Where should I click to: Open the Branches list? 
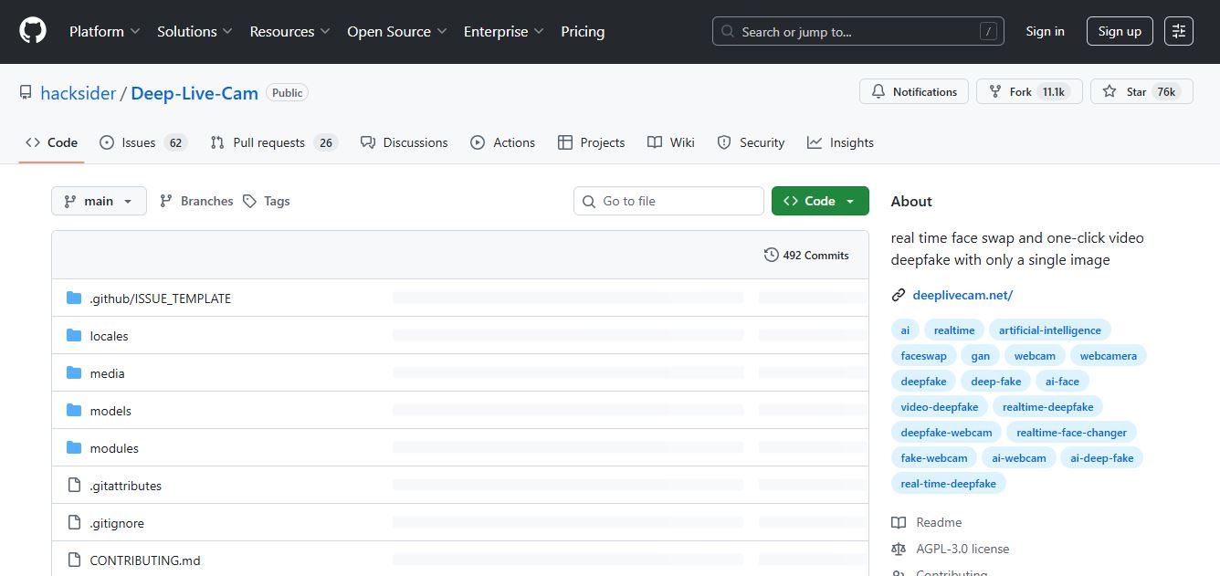196,201
